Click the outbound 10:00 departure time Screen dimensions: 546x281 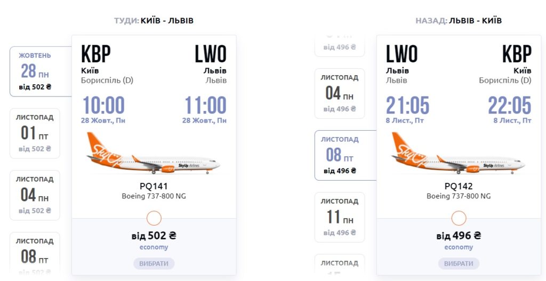103,106
